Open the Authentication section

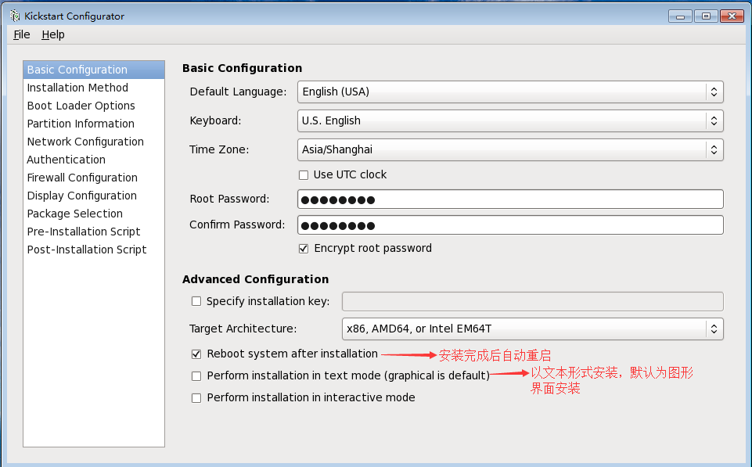pyautogui.click(x=94, y=160)
